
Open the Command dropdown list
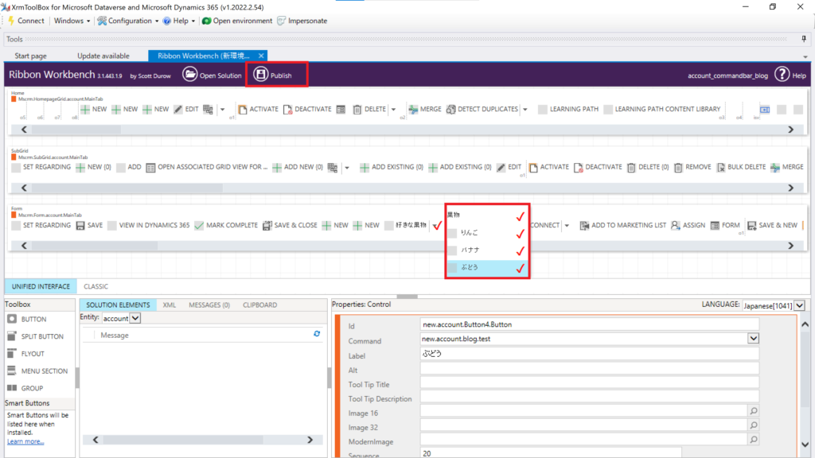click(753, 339)
